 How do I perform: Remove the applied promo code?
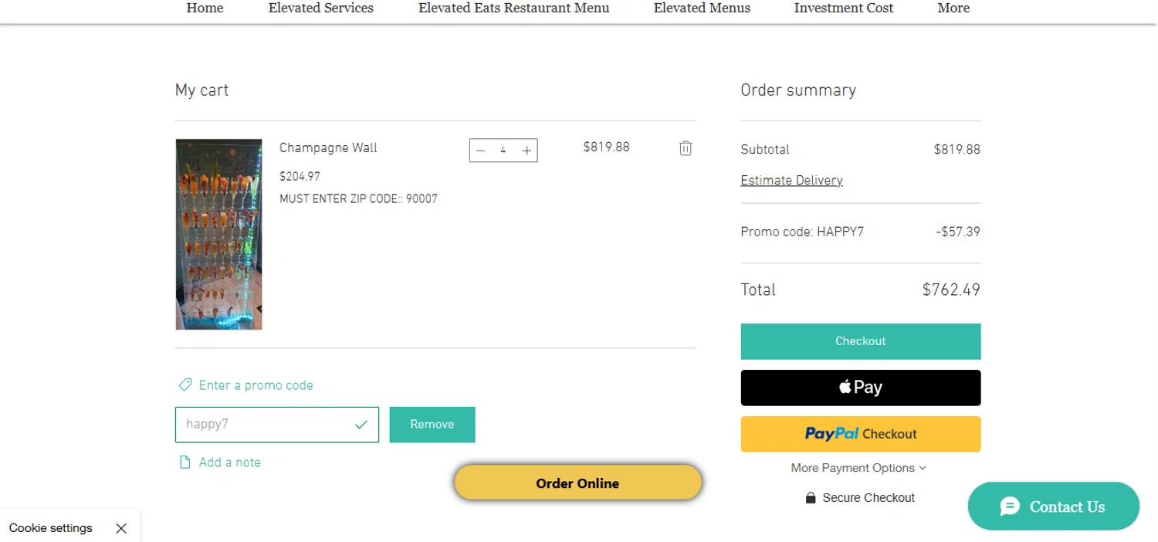(432, 425)
